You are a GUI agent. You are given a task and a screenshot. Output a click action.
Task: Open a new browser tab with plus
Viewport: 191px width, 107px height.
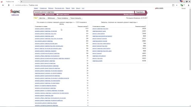pyautogui.click(x=21, y=1)
